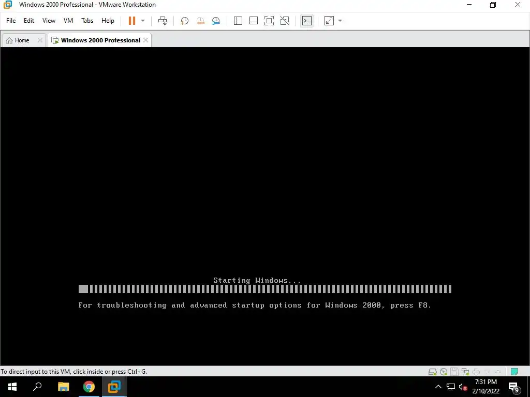
Task: Revert VM to the previous snapshot
Action: tap(200, 21)
